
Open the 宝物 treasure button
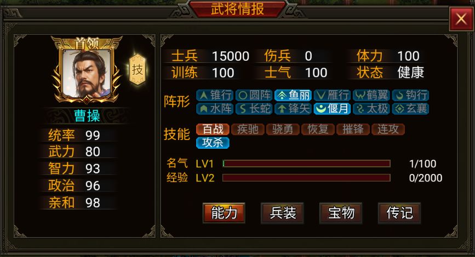click(341, 213)
